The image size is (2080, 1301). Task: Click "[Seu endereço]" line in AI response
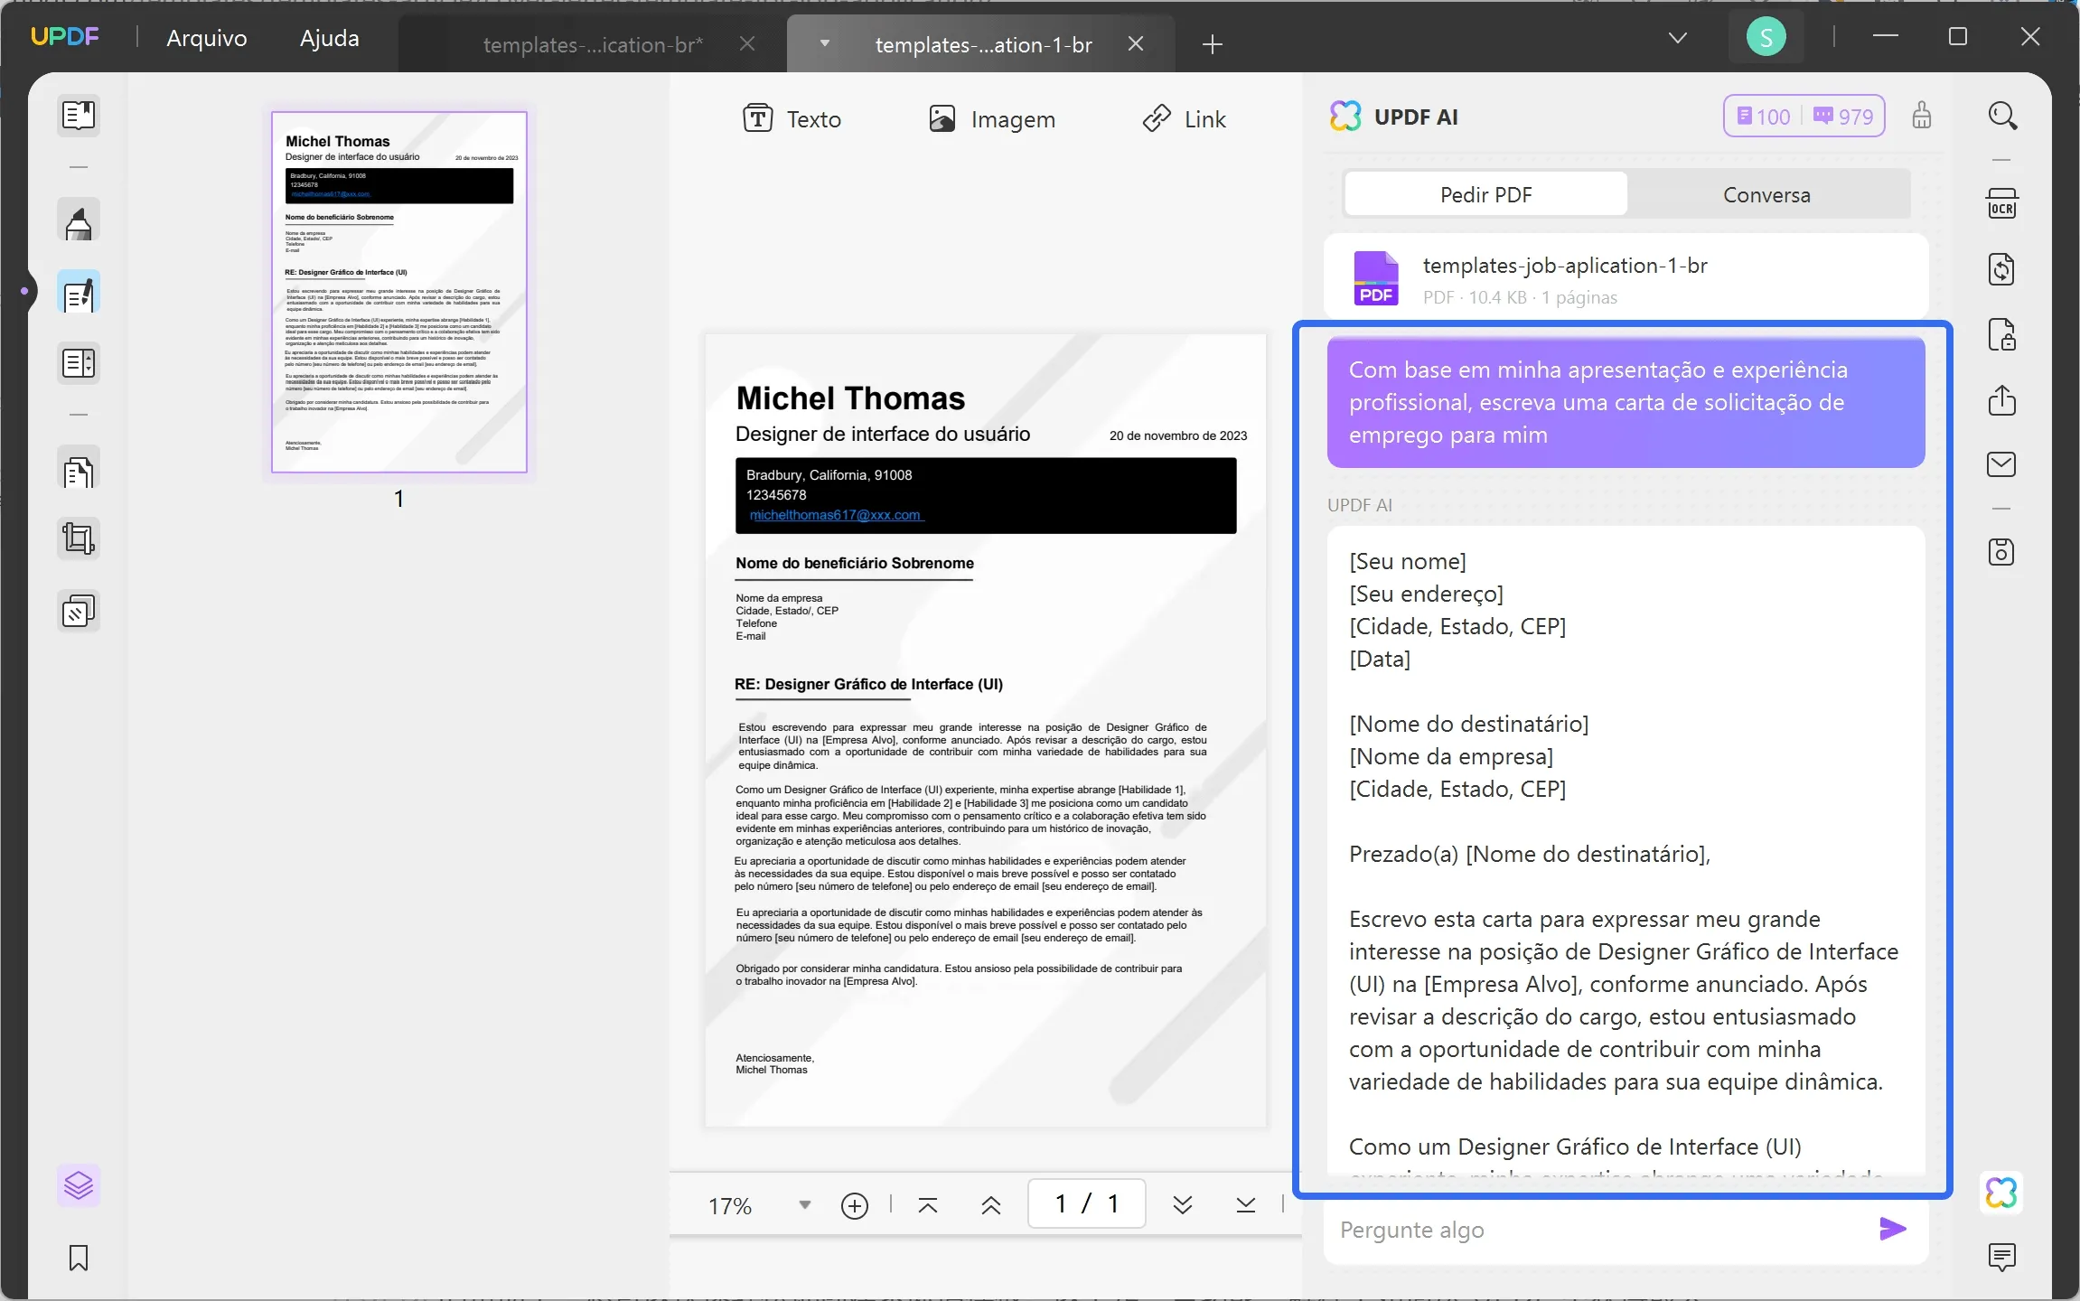pyautogui.click(x=1426, y=594)
